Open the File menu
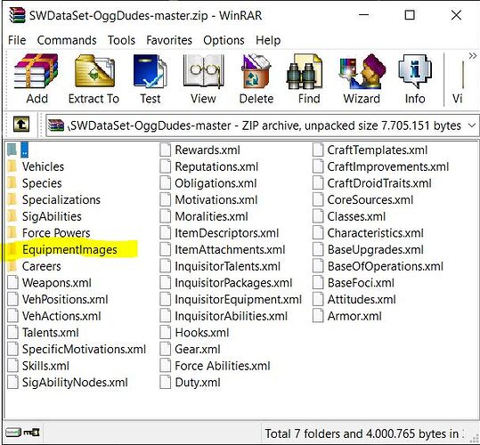This screenshot has height=445, width=480. click(x=17, y=40)
